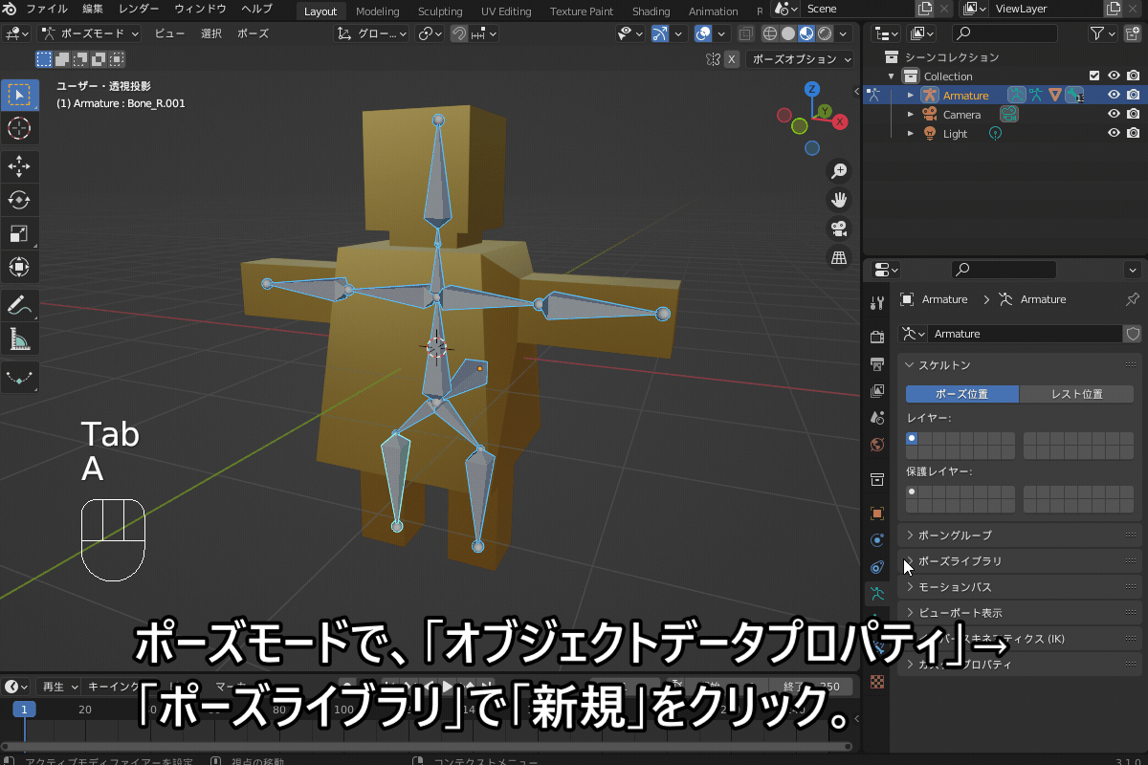
Task: Switch to camera view using the sidebar camera icon
Action: click(839, 227)
